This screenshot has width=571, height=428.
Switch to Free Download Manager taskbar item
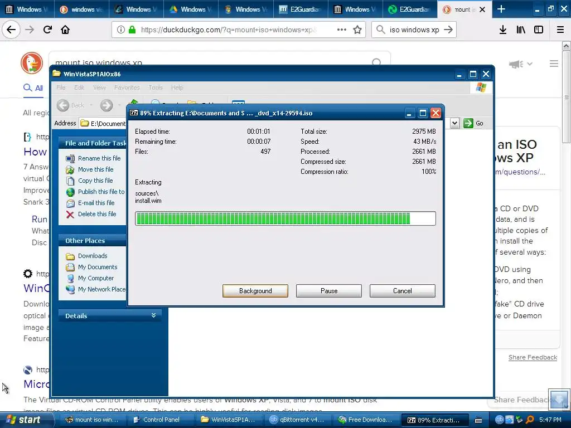365,420
